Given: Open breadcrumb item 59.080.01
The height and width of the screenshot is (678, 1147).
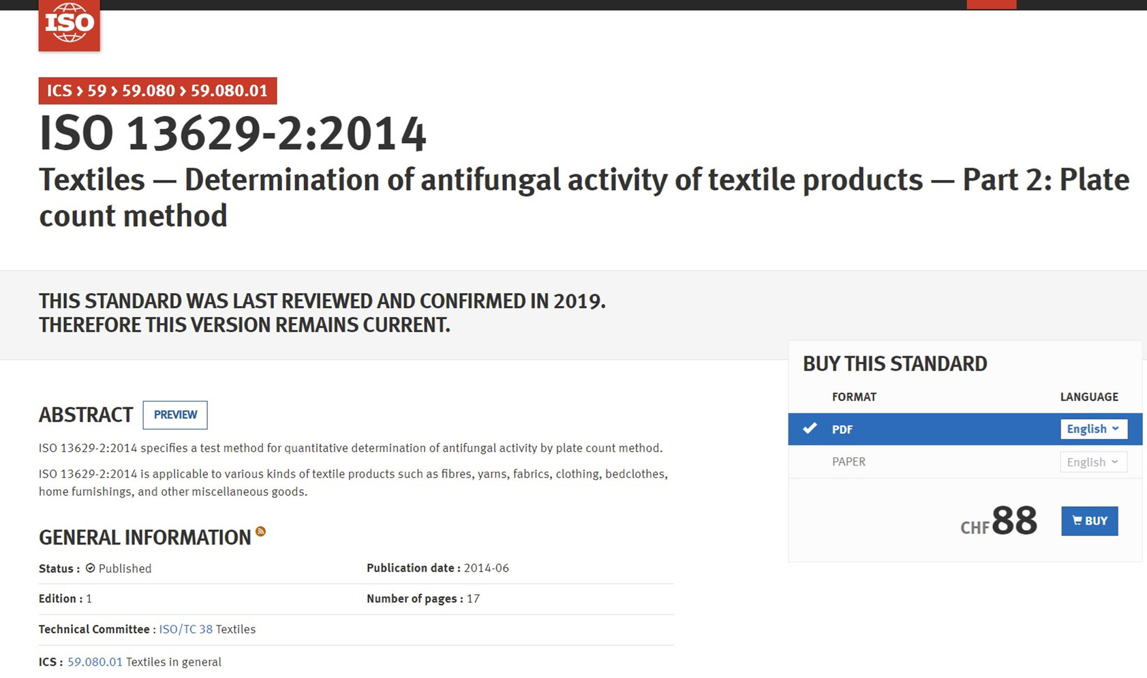Looking at the screenshot, I should tap(229, 91).
